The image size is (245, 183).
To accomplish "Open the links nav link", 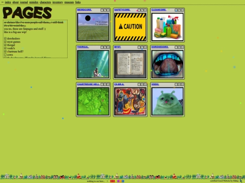I will pyautogui.click(x=78, y=2).
